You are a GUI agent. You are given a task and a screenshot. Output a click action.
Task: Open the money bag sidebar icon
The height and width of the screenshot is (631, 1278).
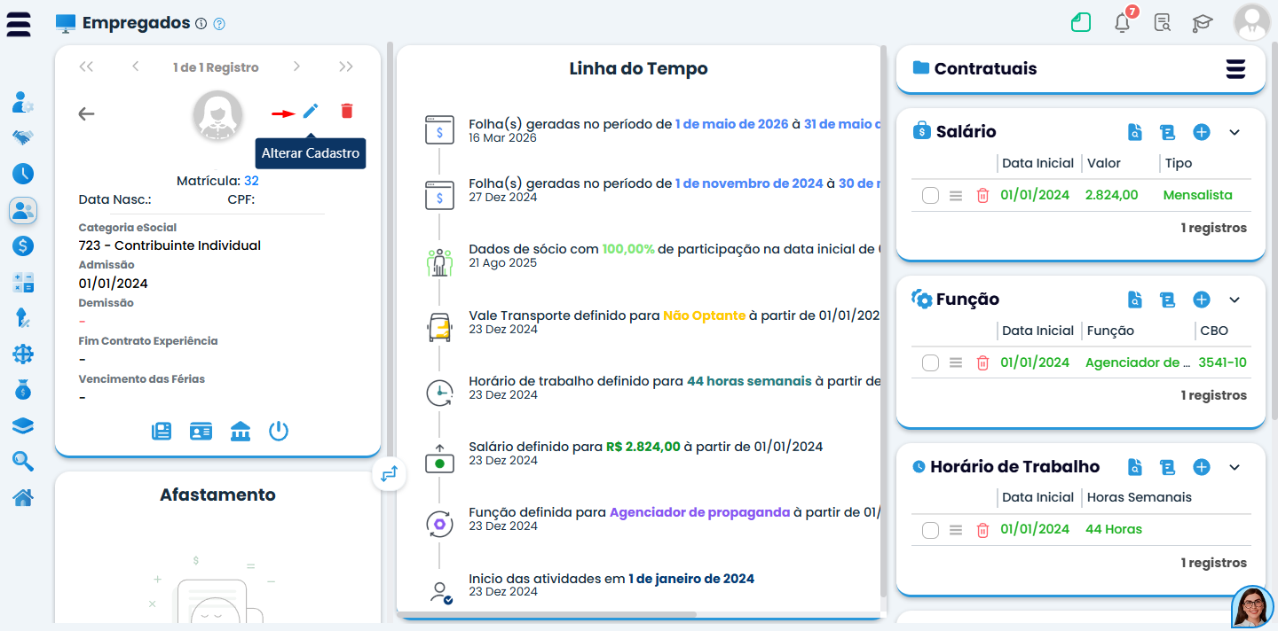pyautogui.click(x=23, y=389)
